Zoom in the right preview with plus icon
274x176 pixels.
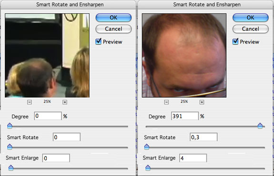202,102
